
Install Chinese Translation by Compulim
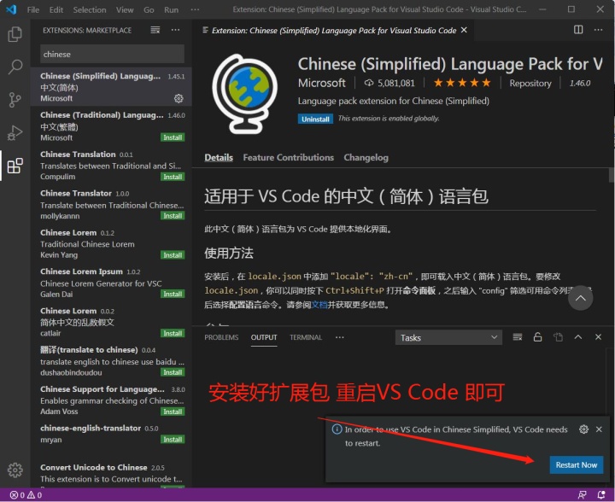click(173, 177)
